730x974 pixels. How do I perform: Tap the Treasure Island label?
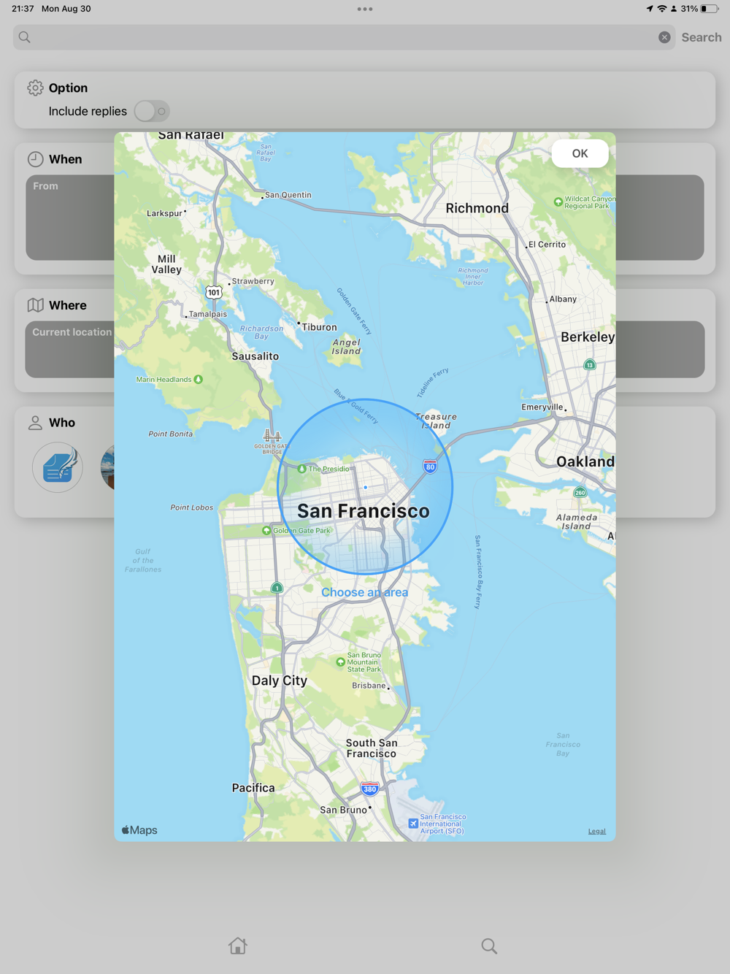point(436,421)
